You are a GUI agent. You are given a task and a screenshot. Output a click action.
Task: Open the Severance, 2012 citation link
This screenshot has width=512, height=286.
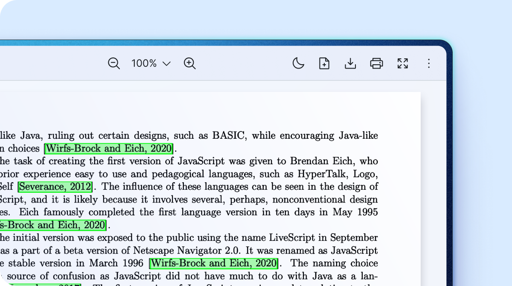click(x=55, y=187)
